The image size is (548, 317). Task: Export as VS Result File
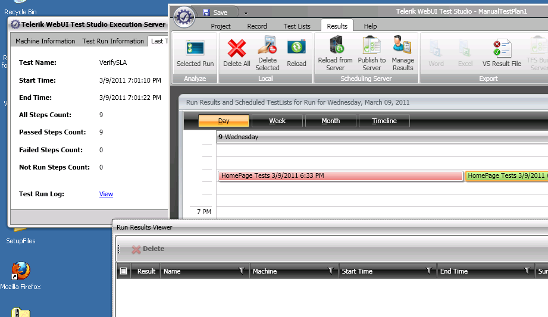[x=502, y=54]
